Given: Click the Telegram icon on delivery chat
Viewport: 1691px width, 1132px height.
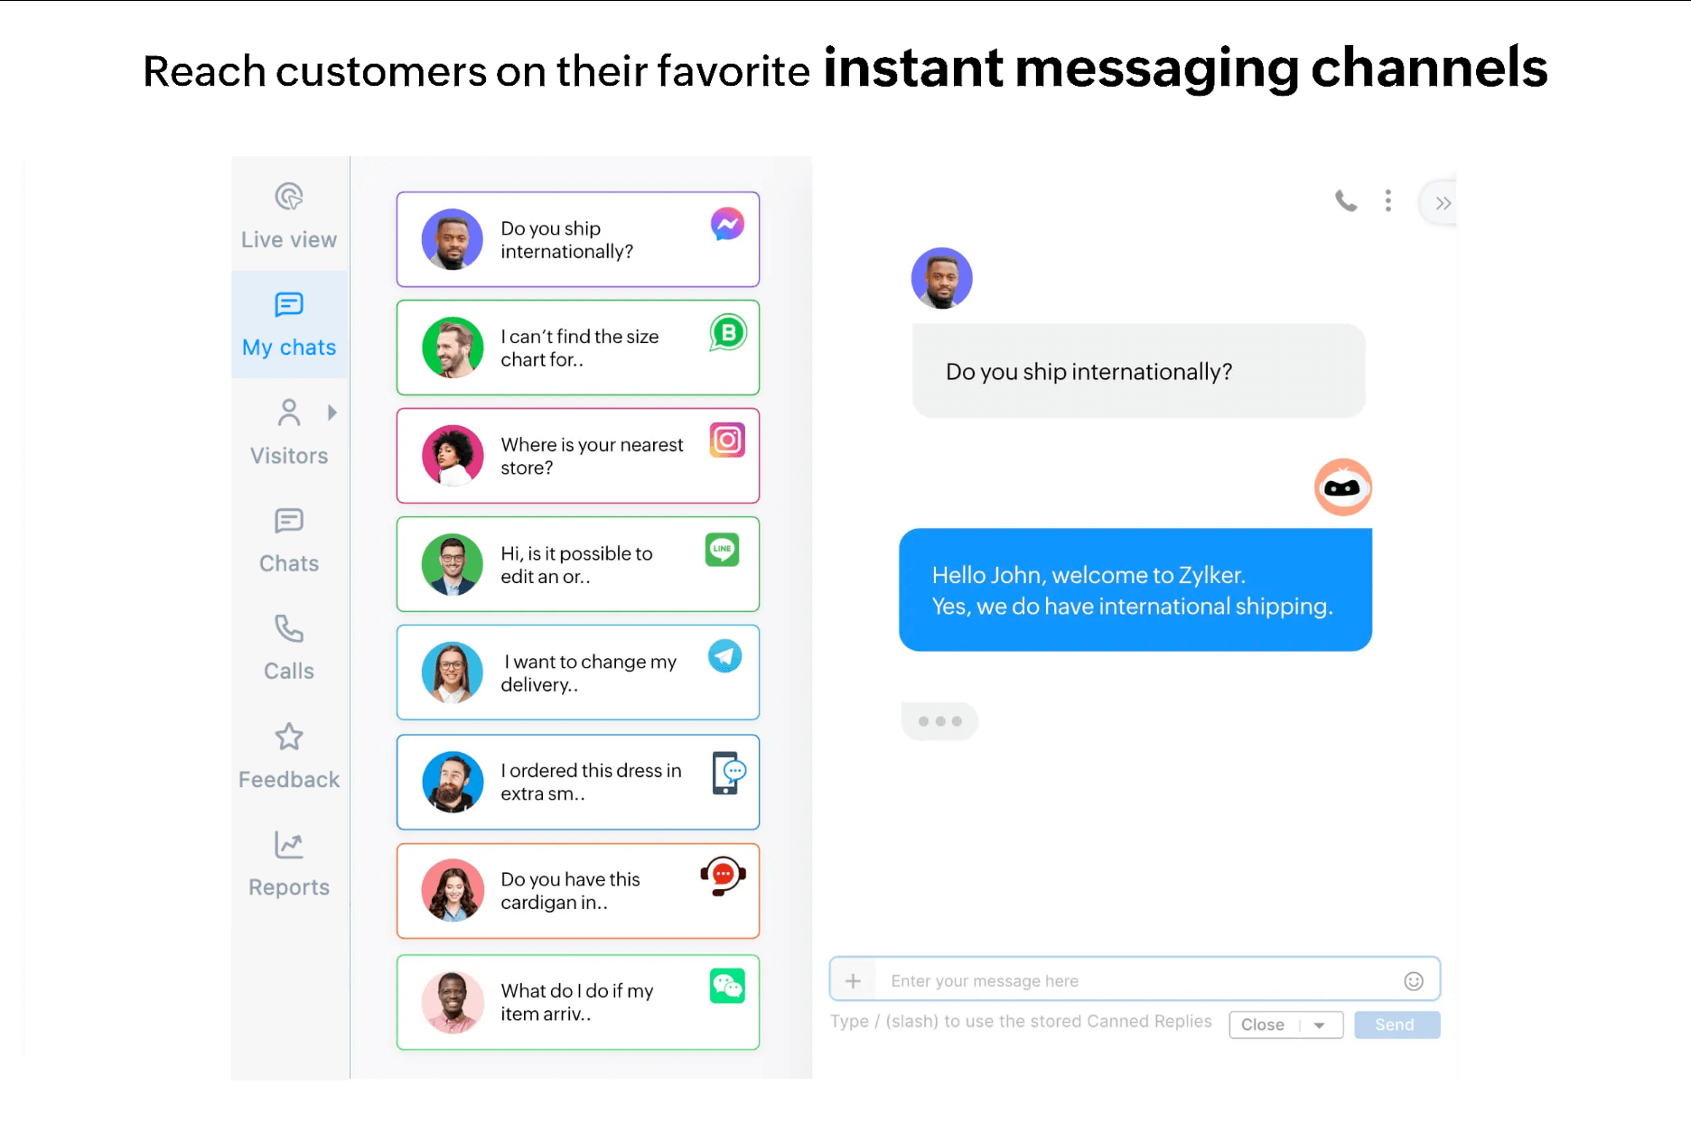Looking at the screenshot, I should [x=724, y=656].
